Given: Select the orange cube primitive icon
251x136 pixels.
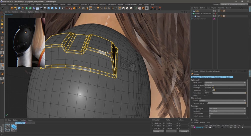Looking at the screenshot, I should (x=74, y=8).
